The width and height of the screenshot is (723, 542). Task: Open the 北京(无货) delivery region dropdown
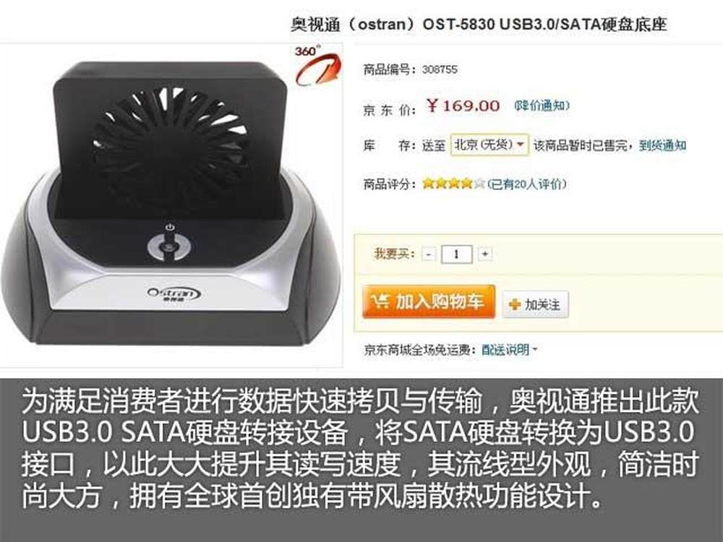click(x=489, y=145)
